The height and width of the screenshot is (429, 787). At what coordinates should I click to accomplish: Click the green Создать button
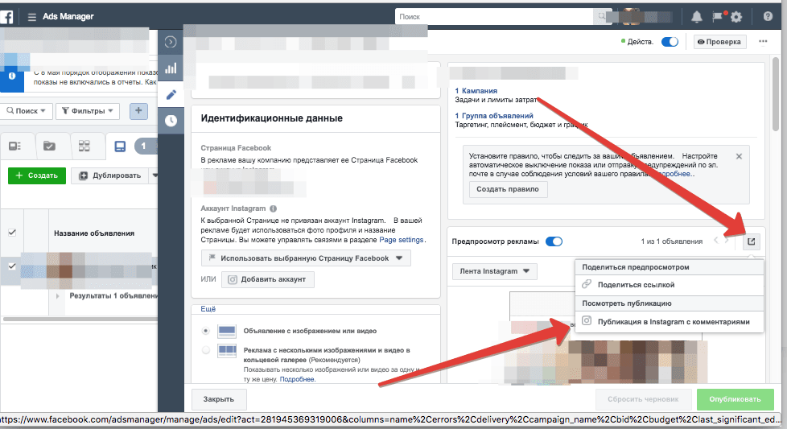[37, 175]
